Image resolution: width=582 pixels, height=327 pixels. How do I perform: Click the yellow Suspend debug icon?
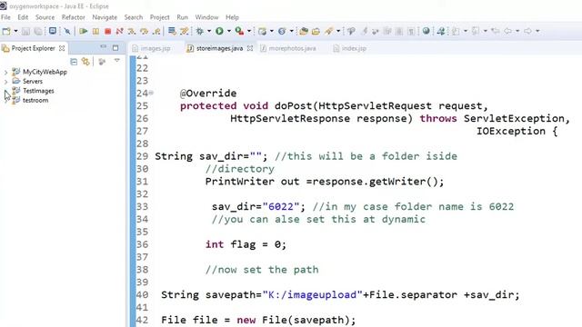(95, 31)
